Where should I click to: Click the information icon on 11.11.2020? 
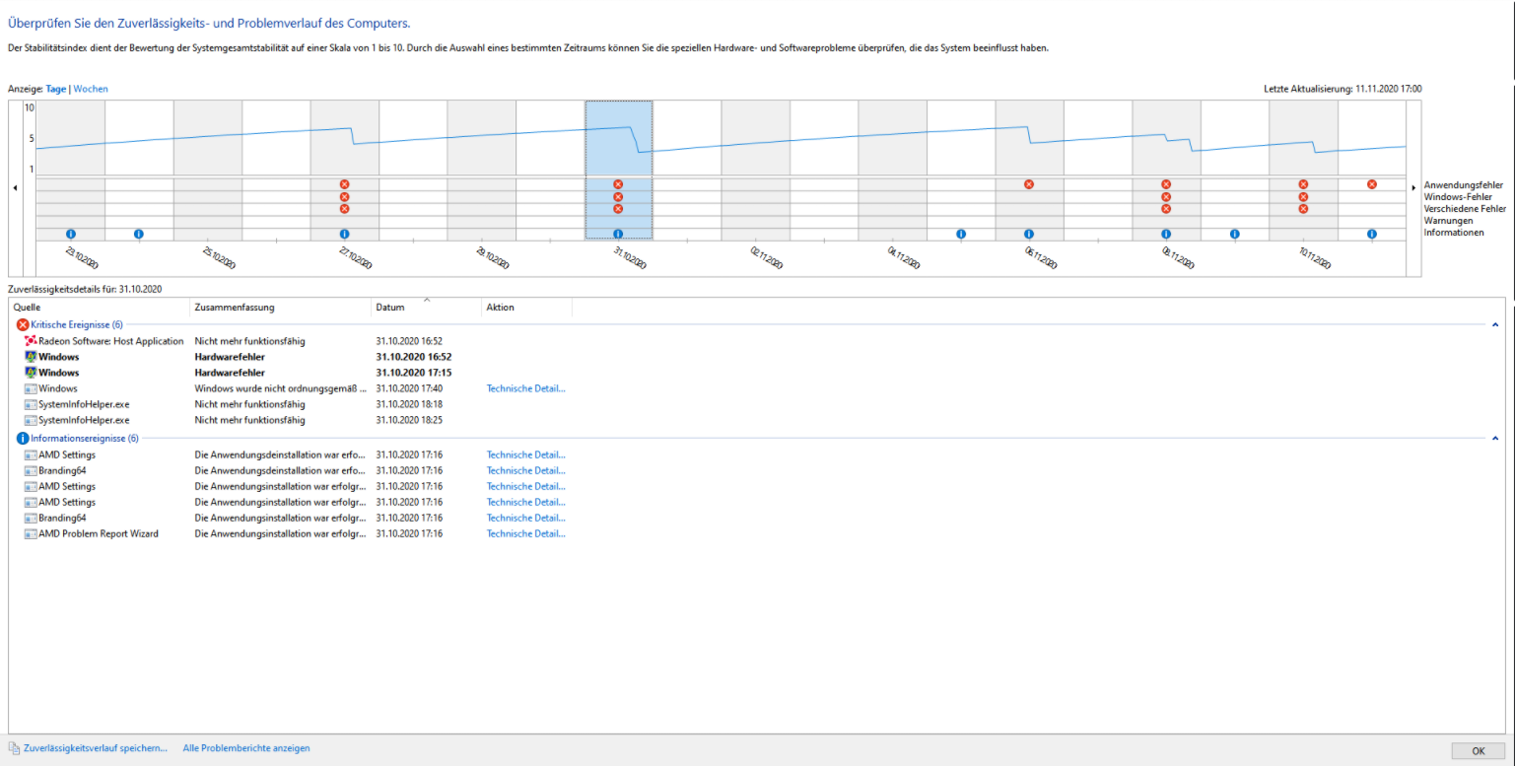tap(1372, 234)
